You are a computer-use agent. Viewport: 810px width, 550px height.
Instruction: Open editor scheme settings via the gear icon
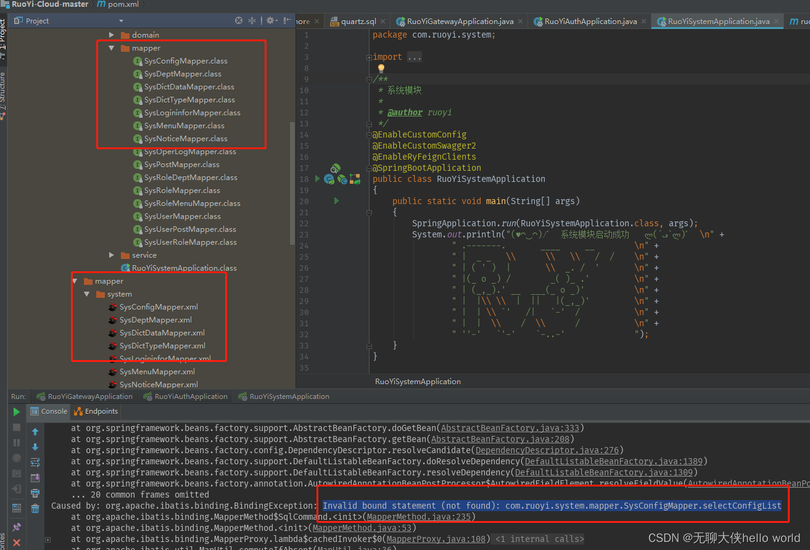click(x=270, y=20)
